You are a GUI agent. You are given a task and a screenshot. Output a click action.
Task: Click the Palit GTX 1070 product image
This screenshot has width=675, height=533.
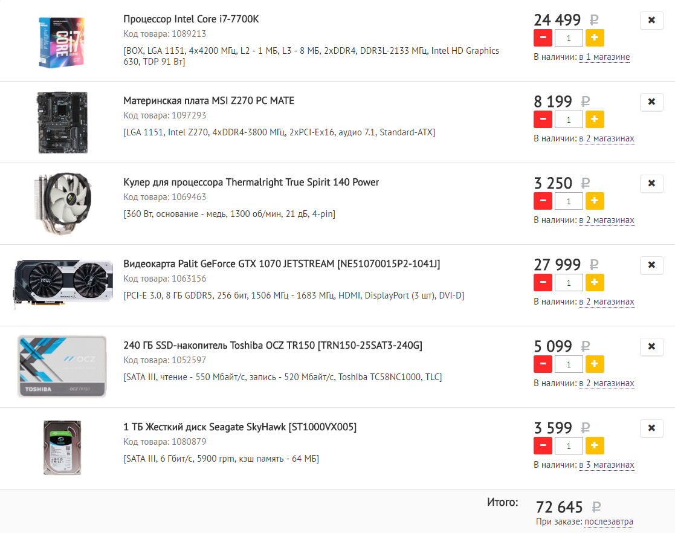(x=63, y=285)
